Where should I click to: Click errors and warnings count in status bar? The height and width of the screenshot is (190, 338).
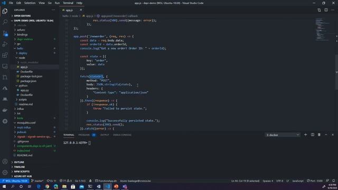click(65, 180)
